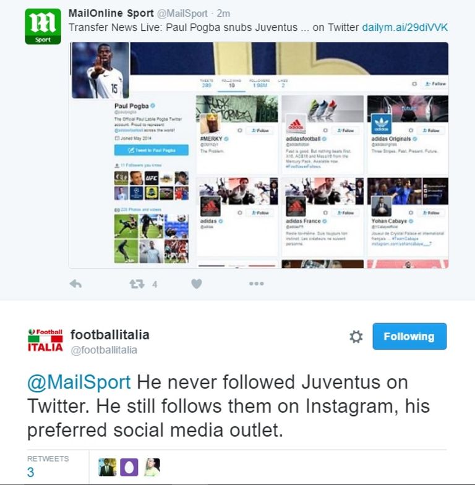The image size is (475, 485).
Task: Follow the Yohan Cabaye account
Action: (432, 213)
